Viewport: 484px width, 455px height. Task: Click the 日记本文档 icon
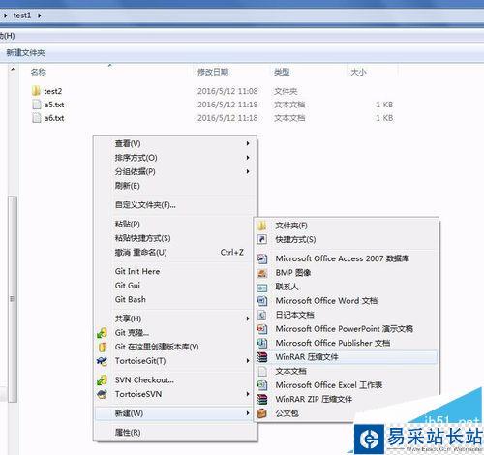(x=262, y=315)
